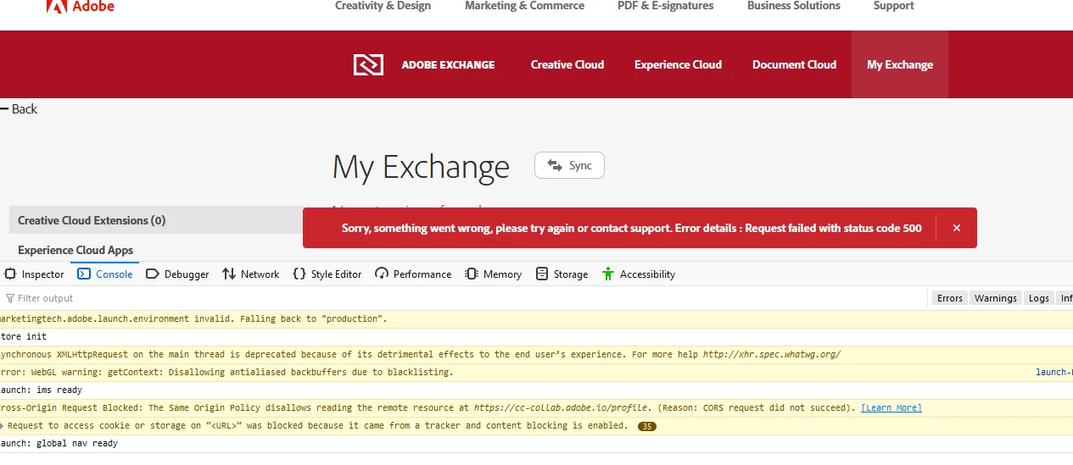Open the Network devtools tab
1073x465 pixels.
tap(251, 274)
